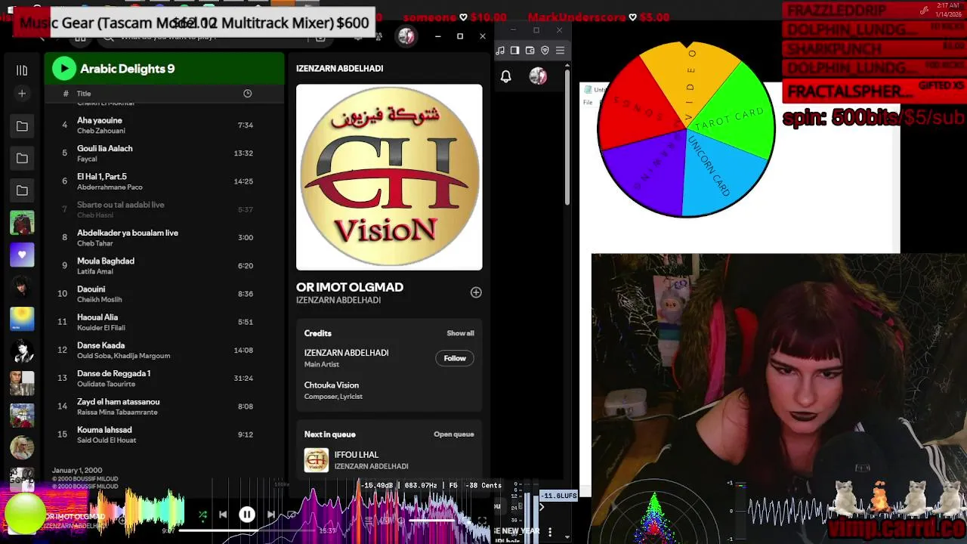Expand the arrow beside the LUFS meter

click(x=541, y=507)
